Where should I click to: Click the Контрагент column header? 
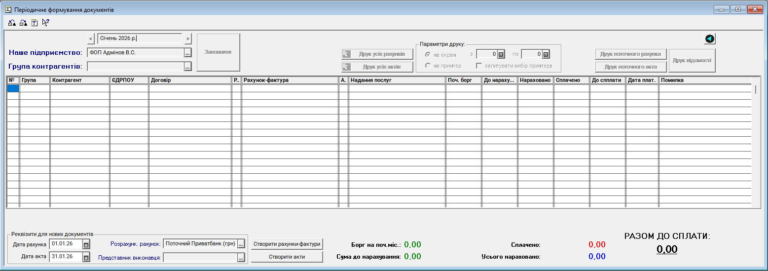[x=79, y=80]
